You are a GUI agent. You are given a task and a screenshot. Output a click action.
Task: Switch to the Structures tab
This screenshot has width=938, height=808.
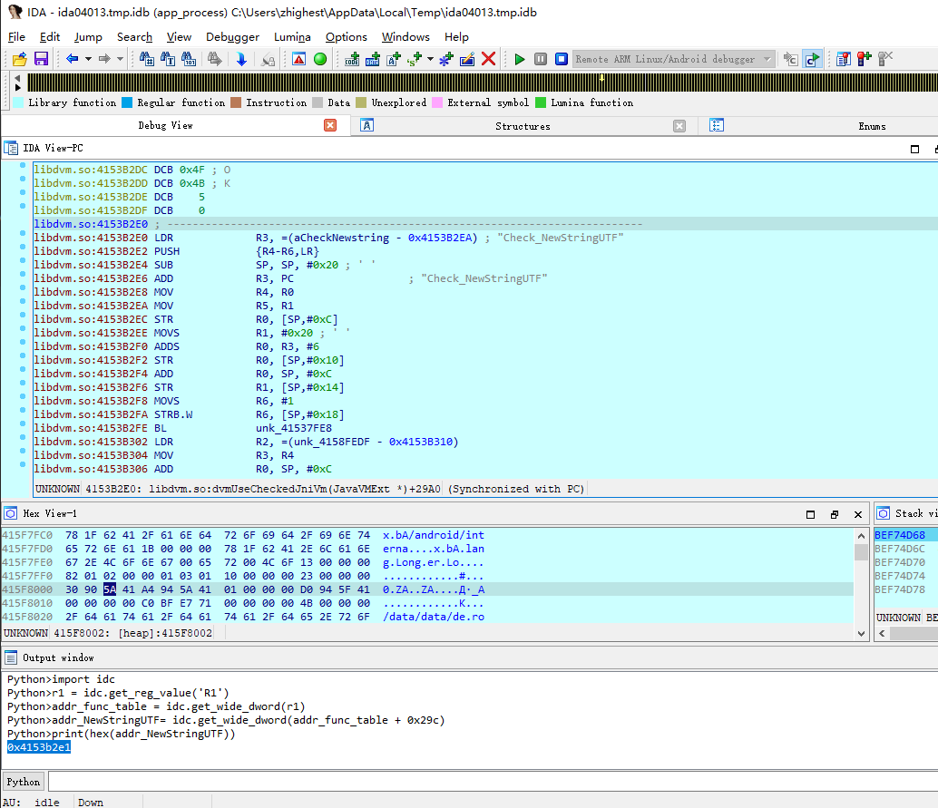coord(523,126)
